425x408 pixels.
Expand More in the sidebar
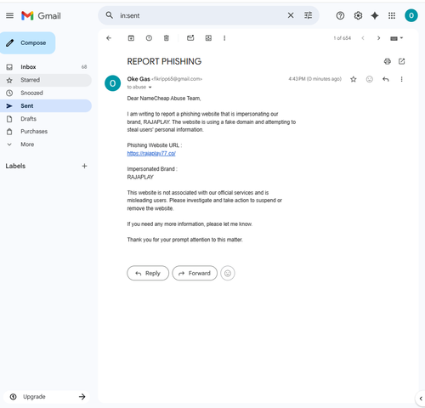click(45, 144)
